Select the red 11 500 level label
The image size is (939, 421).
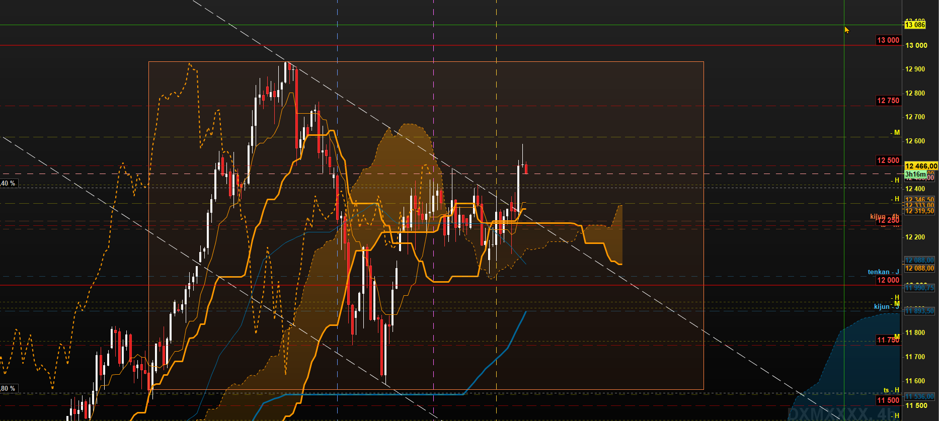[888, 400]
